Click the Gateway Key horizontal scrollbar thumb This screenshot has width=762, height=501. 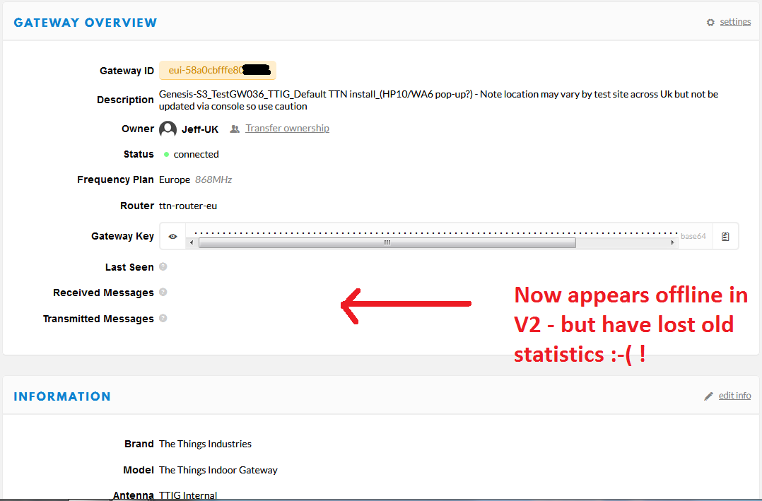(x=387, y=242)
